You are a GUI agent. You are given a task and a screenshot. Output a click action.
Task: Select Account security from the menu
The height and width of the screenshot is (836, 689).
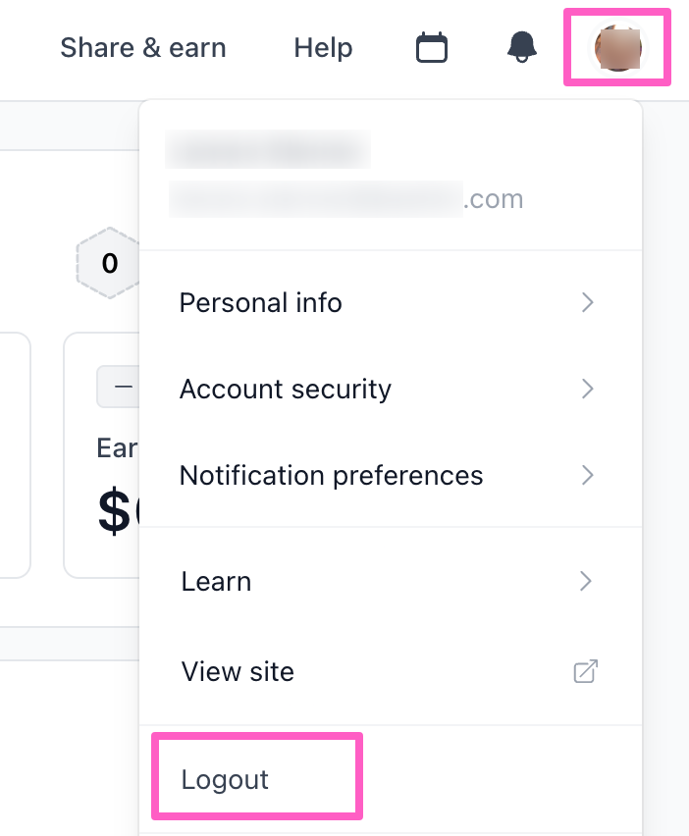tap(286, 389)
